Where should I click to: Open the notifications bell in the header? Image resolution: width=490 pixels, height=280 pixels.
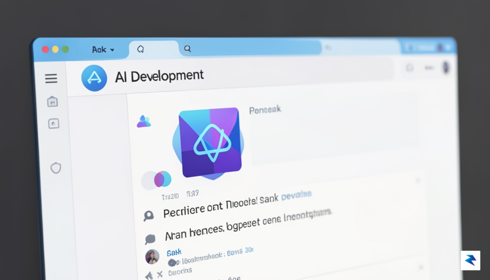pyautogui.click(x=410, y=67)
